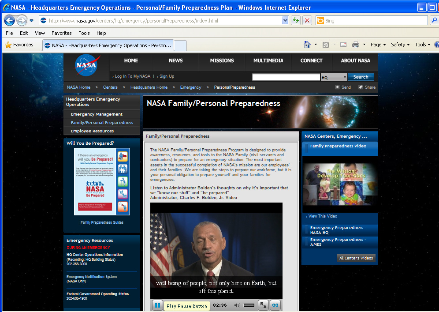
Task: Mute the video with speaker icon
Action: (x=237, y=305)
